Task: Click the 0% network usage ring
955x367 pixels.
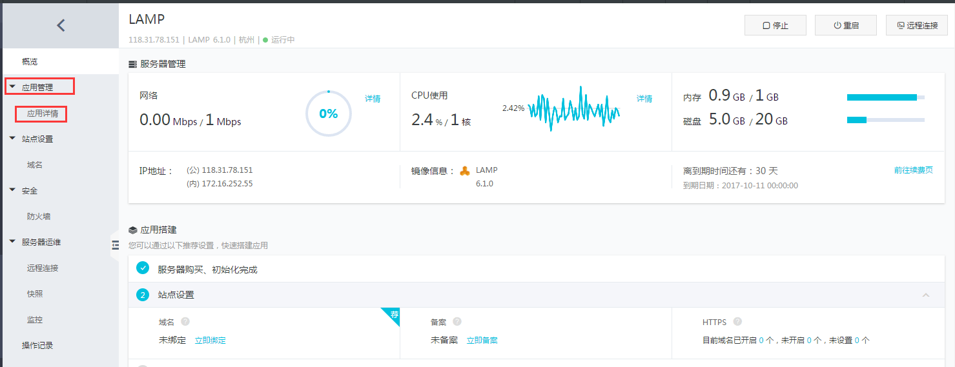Action: click(329, 114)
